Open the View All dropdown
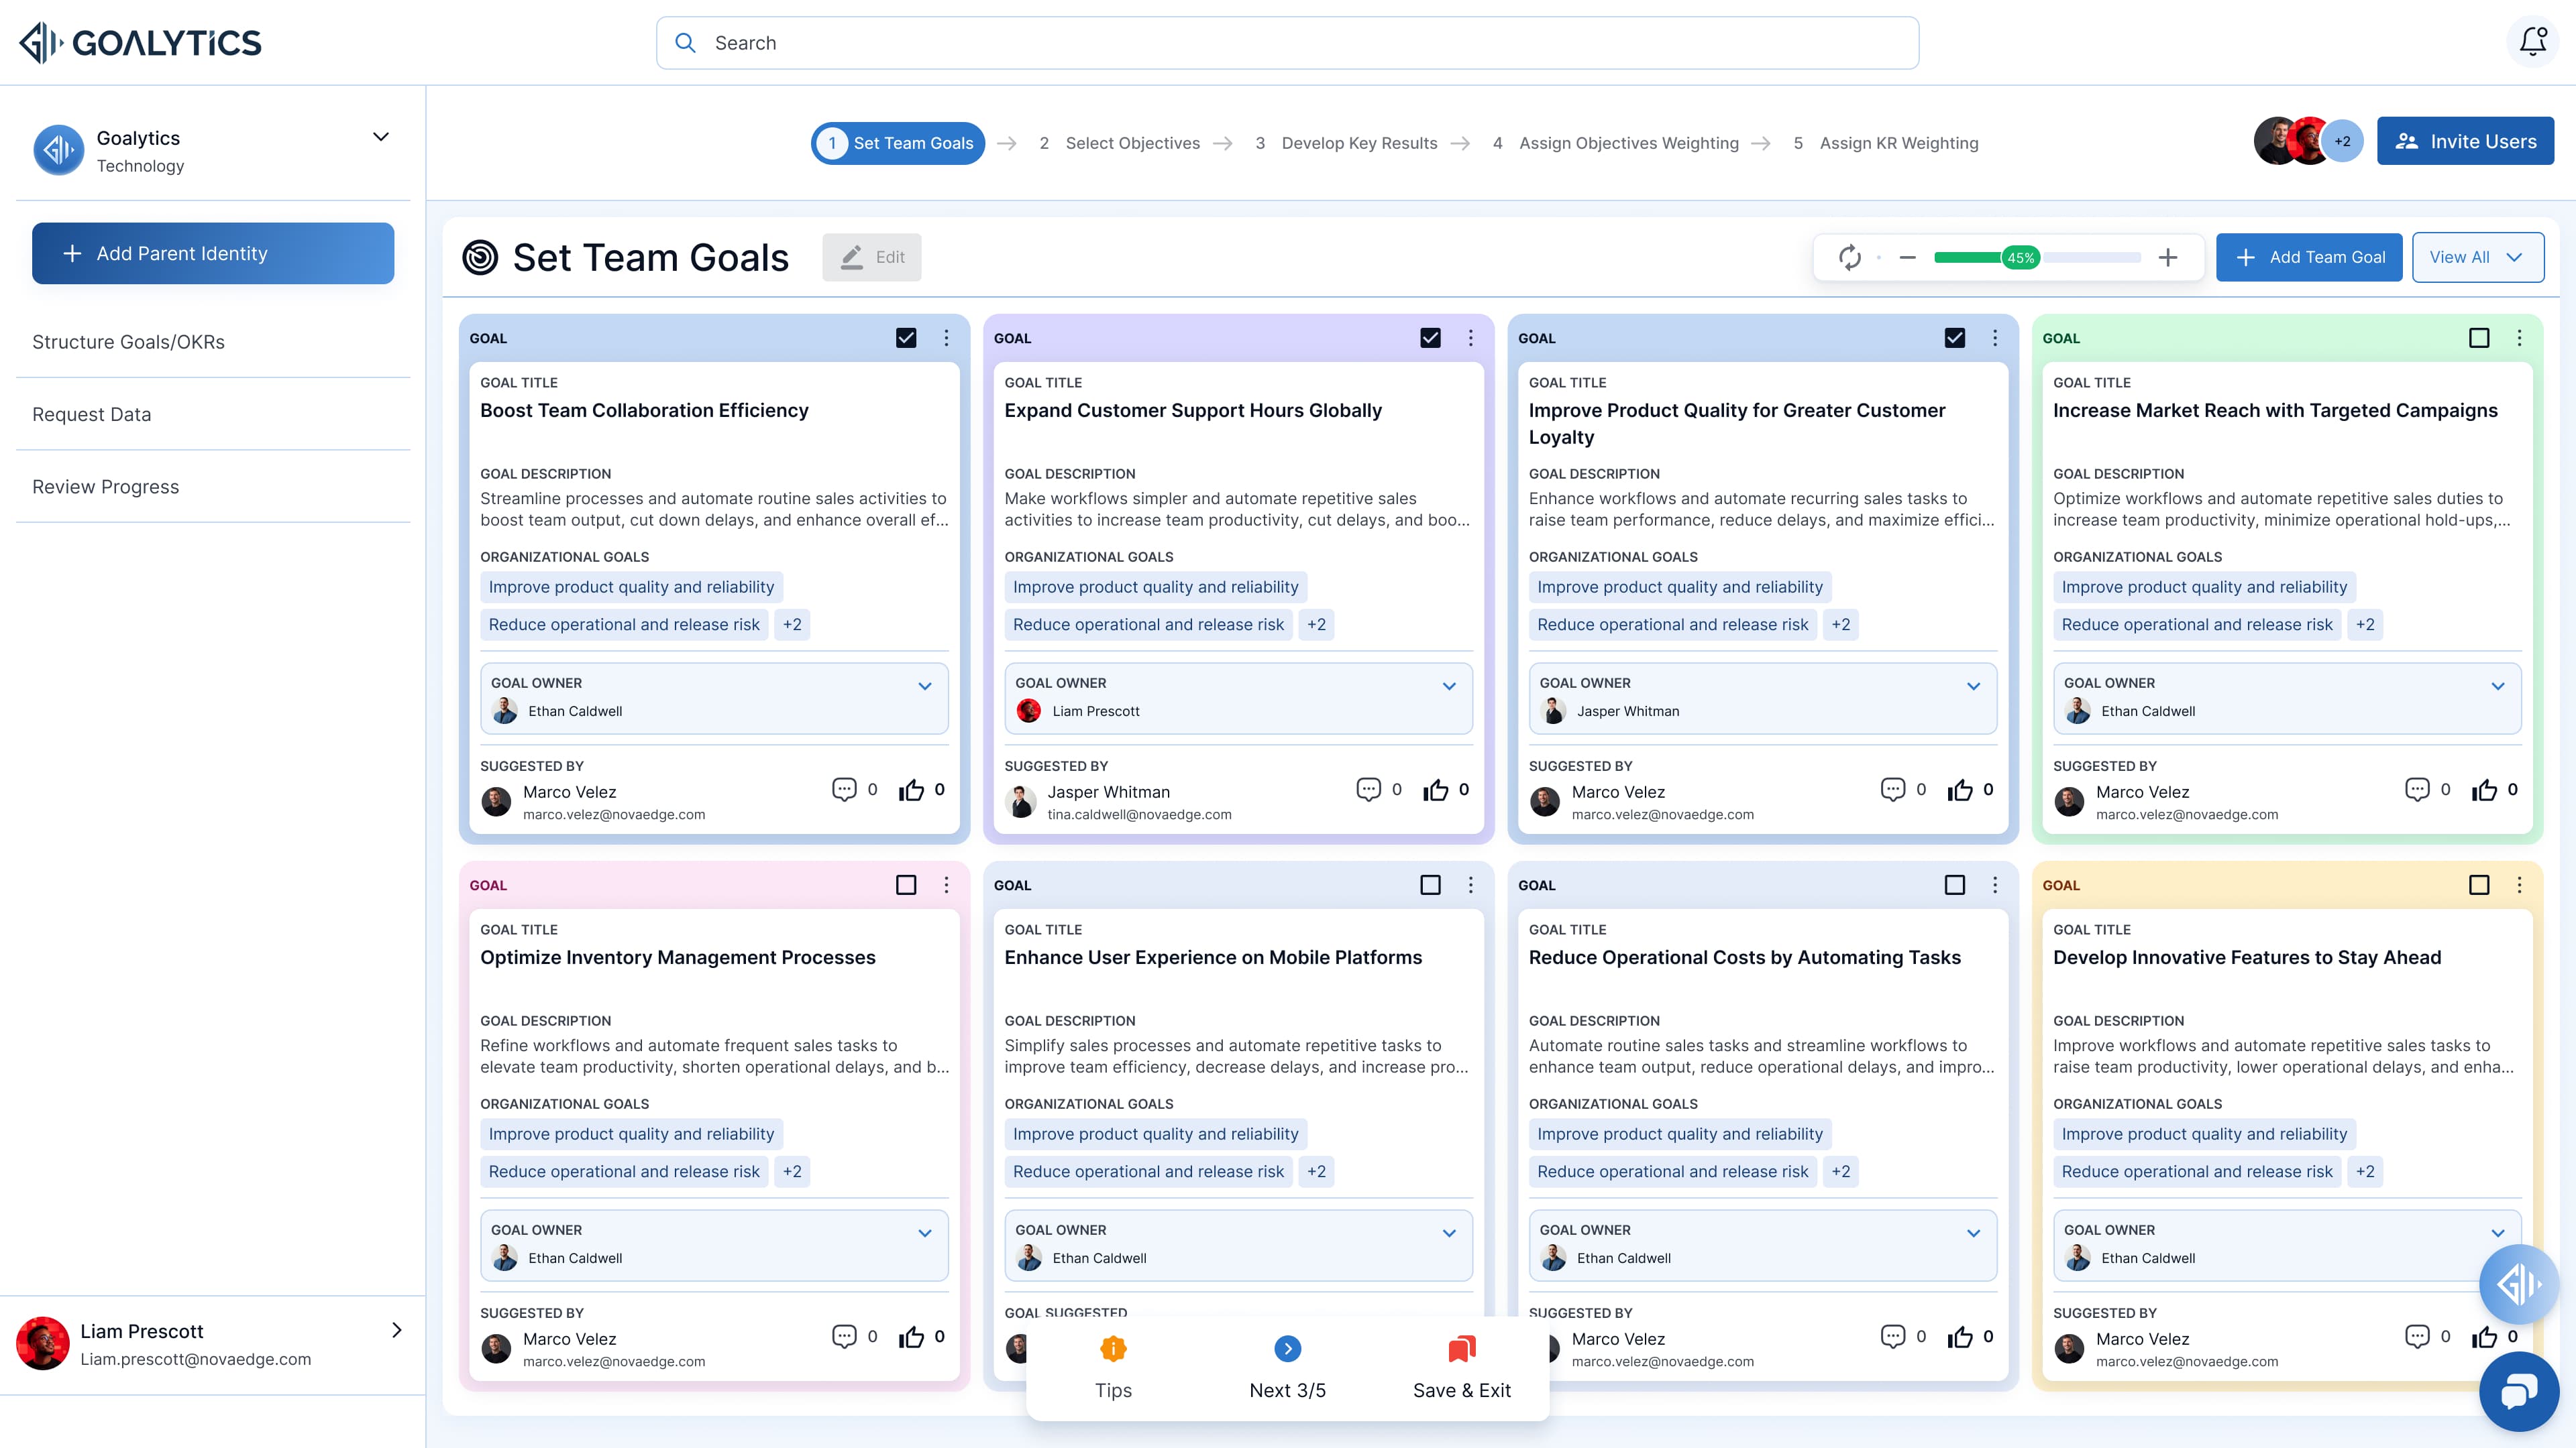Screen dimensions: 2576x1448 tap(2478, 258)
